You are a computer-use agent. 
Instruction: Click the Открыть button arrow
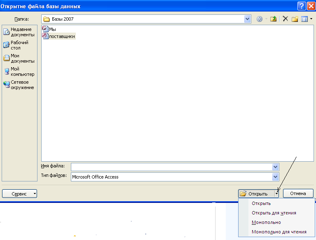coord(277,194)
